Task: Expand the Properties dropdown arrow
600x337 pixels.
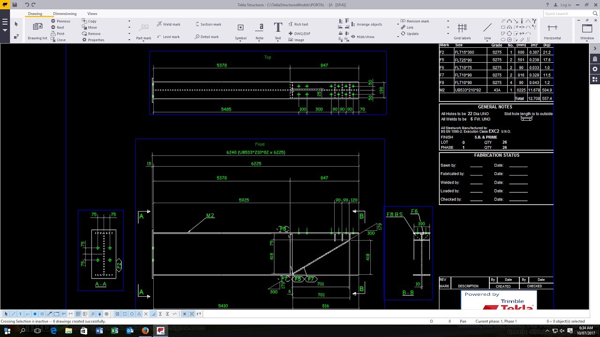Action: tap(129, 40)
